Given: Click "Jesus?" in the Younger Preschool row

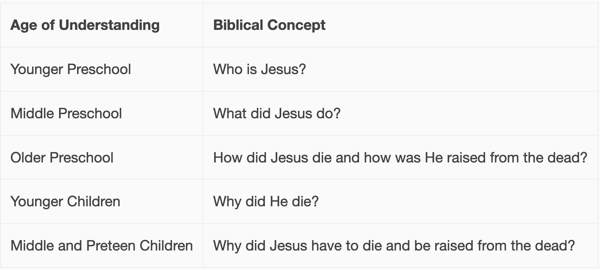Looking at the screenshot, I should pyautogui.click(x=283, y=69).
